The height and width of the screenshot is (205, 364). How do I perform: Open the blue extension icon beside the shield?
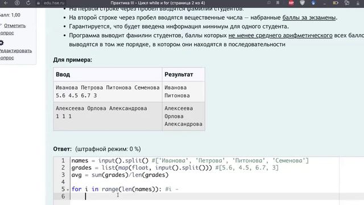(x=313, y=3)
